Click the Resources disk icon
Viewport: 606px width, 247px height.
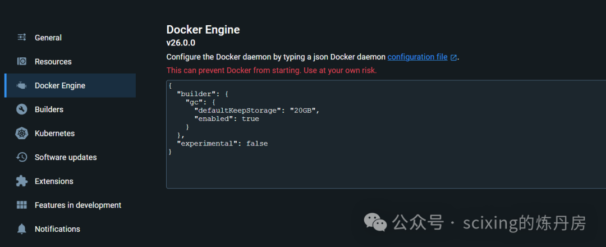click(x=22, y=61)
